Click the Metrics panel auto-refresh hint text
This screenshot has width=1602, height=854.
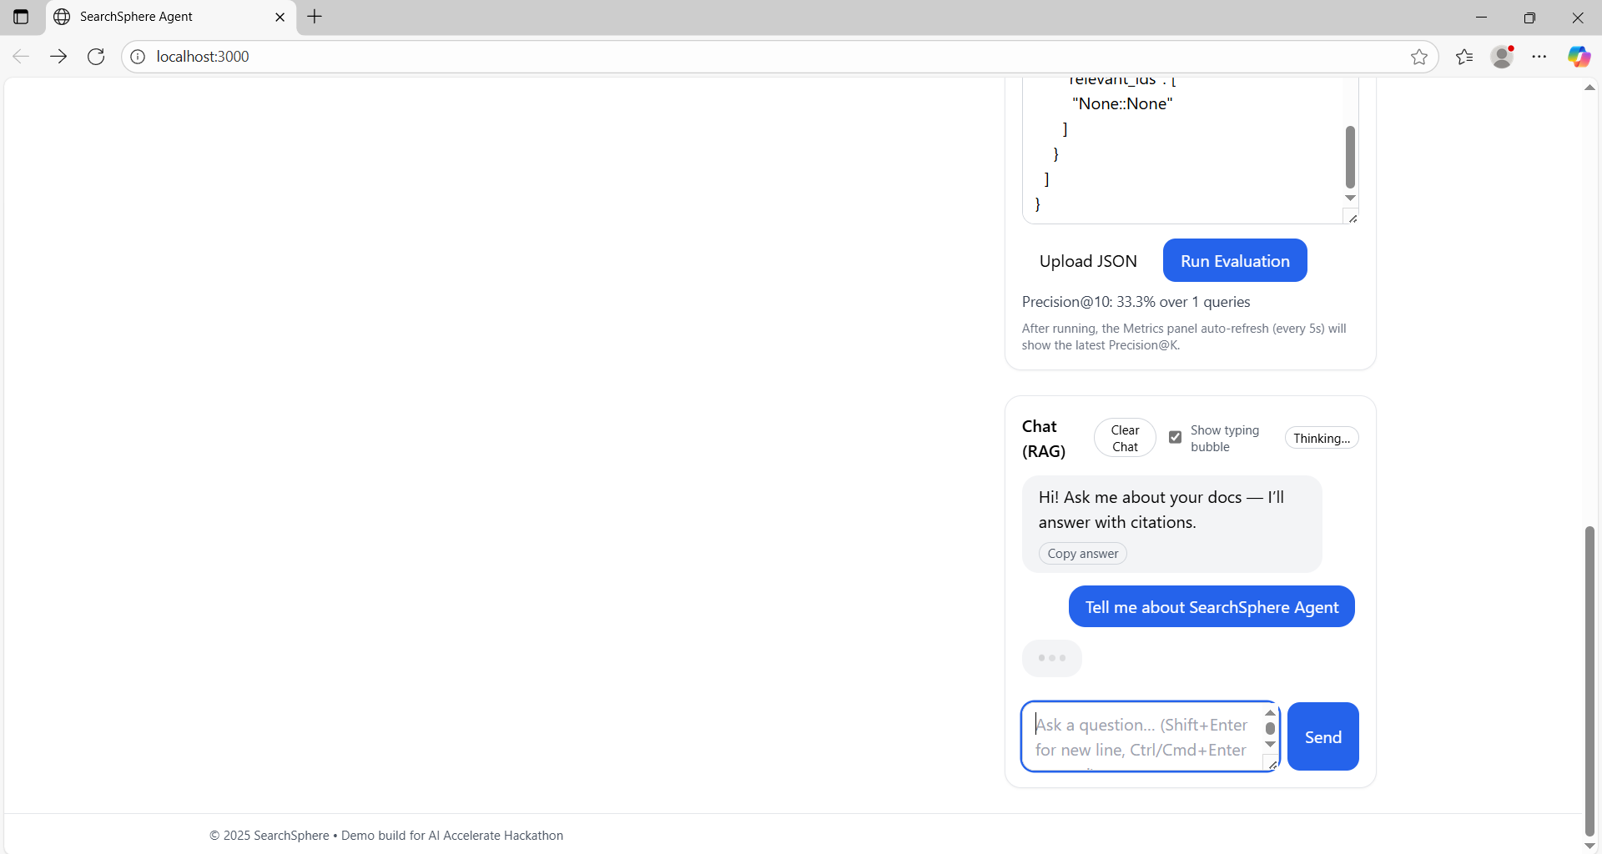[x=1184, y=337]
